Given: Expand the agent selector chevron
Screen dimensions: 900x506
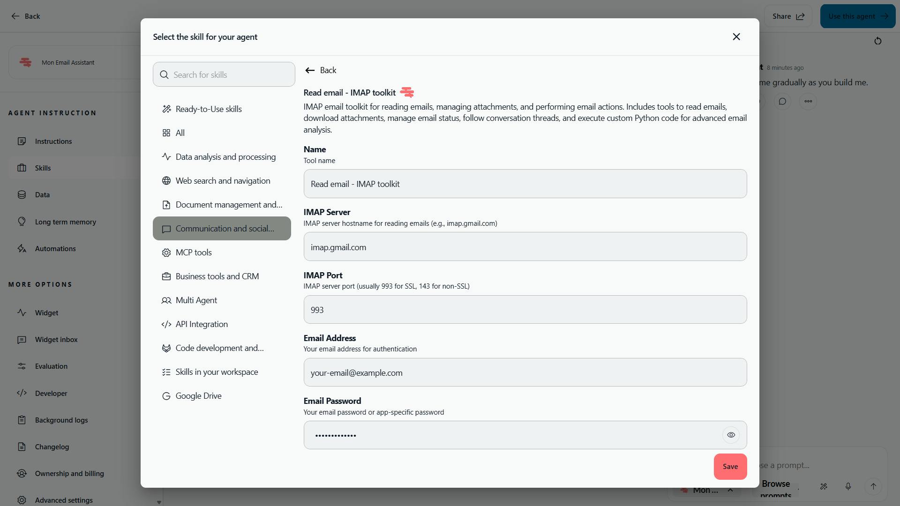Looking at the screenshot, I should coord(730,490).
